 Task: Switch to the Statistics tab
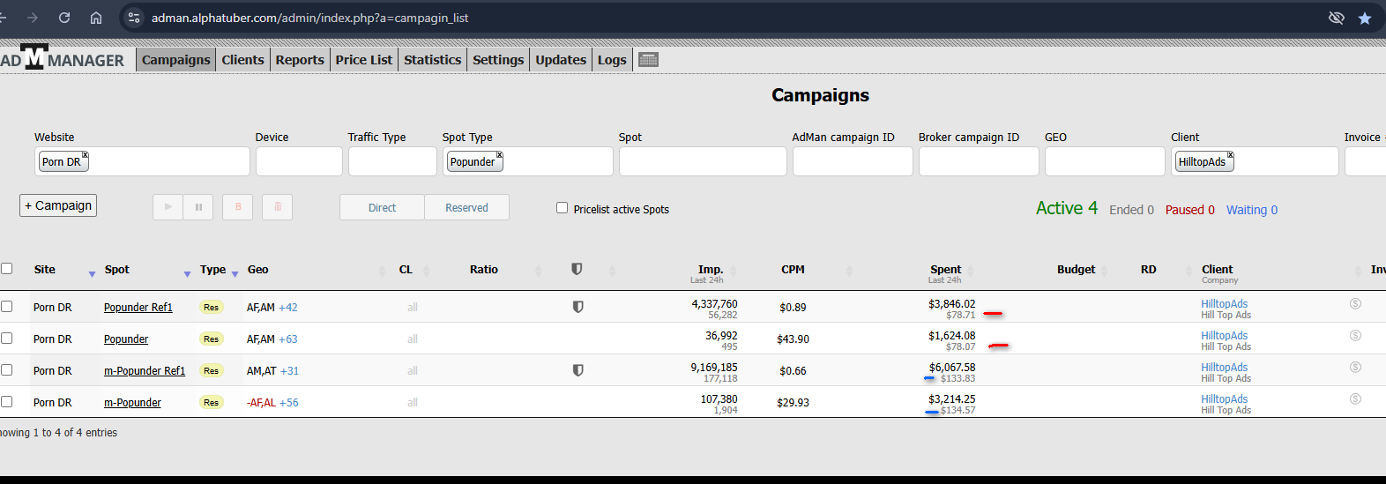click(432, 60)
